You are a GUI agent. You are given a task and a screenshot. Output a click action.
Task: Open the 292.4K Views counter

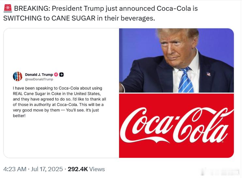tap(86, 169)
